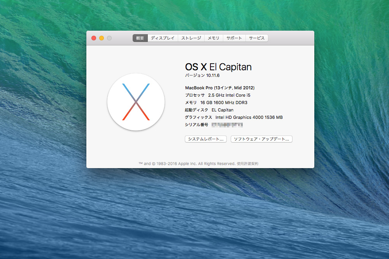Open the 使用許諾契約 license link
The image size is (389, 259).
tap(247, 163)
